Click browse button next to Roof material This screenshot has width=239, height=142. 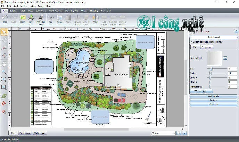coord(225,58)
